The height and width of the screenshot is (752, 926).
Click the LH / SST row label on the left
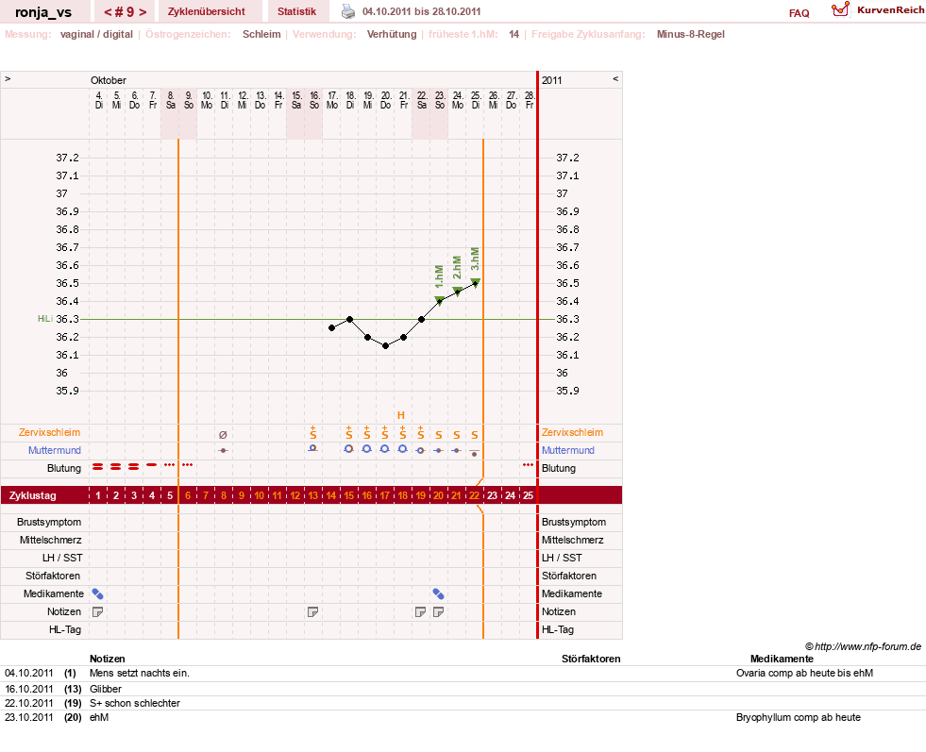click(x=62, y=558)
